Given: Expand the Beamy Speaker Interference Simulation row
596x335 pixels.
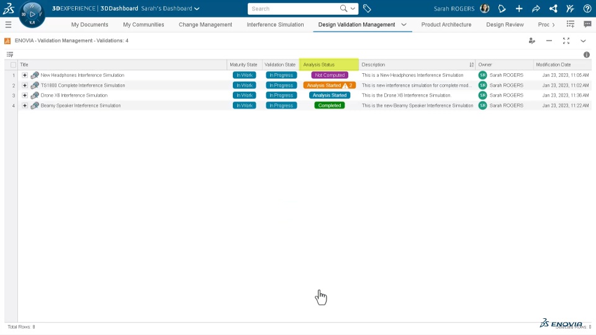Looking at the screenshot, I should click(x=25, y=105).
